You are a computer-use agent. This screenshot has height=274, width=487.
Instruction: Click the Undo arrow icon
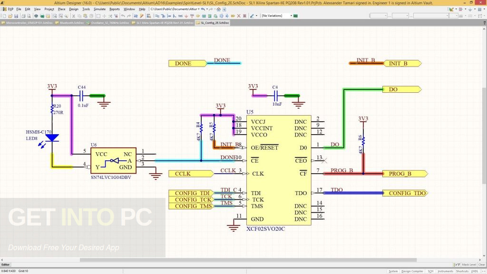coord(123,16)
